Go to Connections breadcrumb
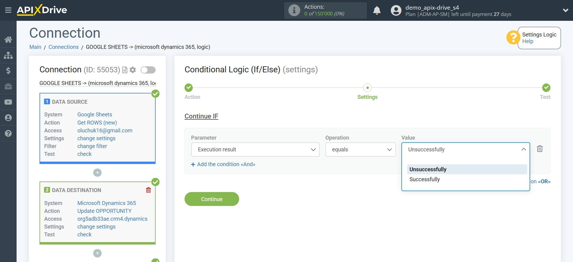 tap(63, 47)
